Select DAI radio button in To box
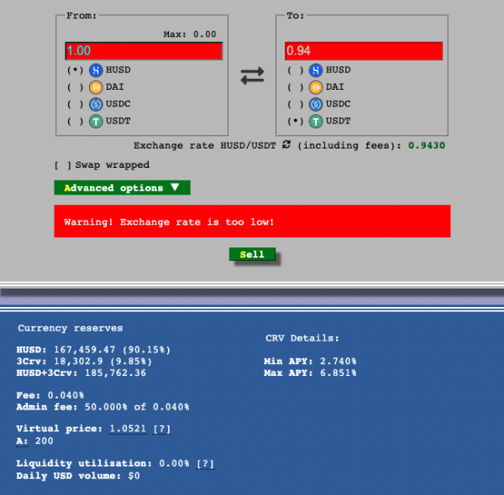Image resolution: width=504 pixels, height=495 pixels. click(x=295, y=87)
